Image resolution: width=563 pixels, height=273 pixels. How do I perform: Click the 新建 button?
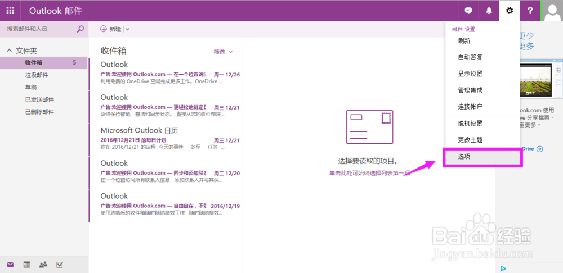(x=110, y=29)
